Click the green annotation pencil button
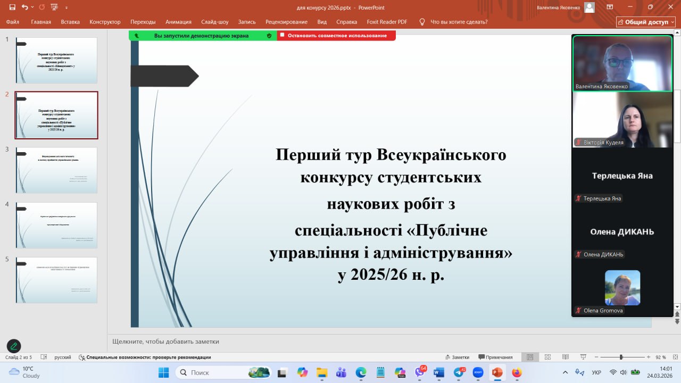The height and width of the screenshot is (383, 681). point(14,346)
